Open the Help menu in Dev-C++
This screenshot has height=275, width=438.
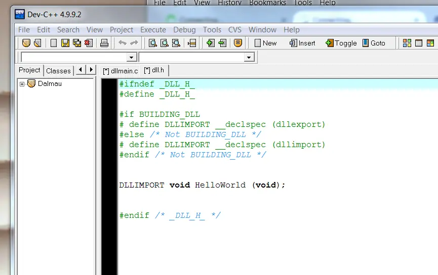tap(292, 29)
